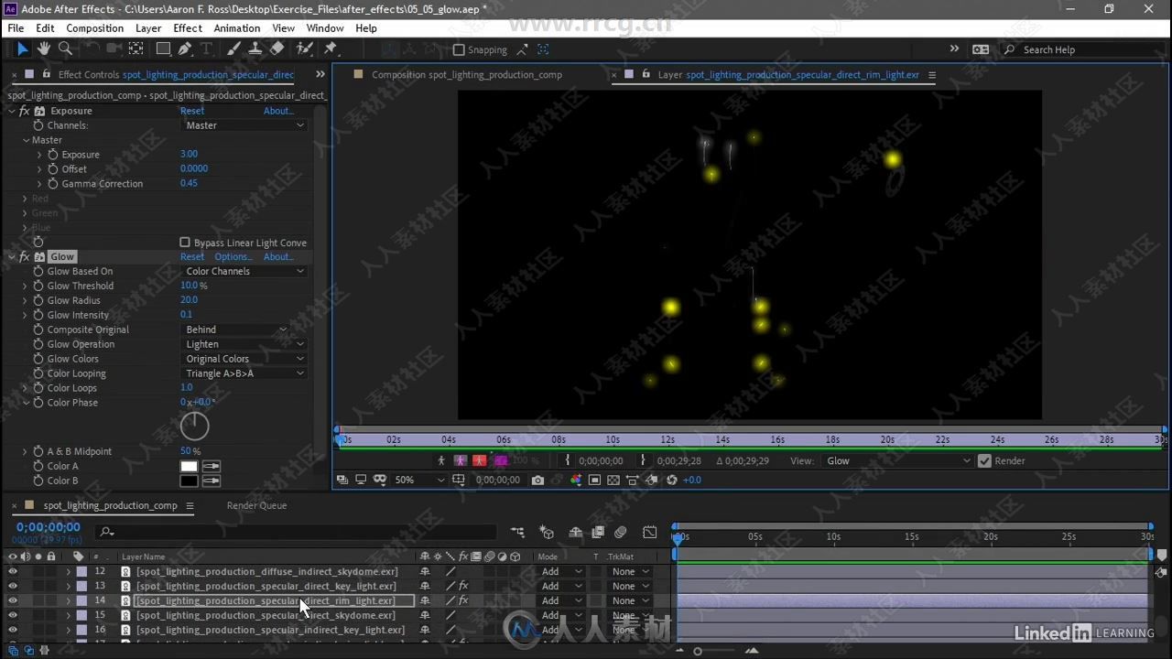Click Reset link for Glow effect
Screen dimensions: 1172x659
click(192, 256)
